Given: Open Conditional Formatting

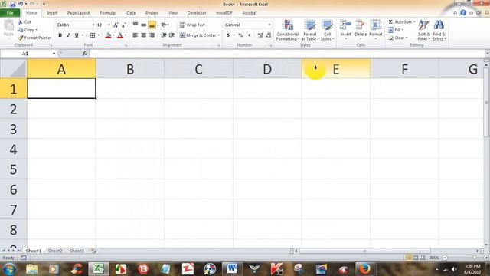Looking at the screenshot, I should pyautogui.click(x=288, y=30).
